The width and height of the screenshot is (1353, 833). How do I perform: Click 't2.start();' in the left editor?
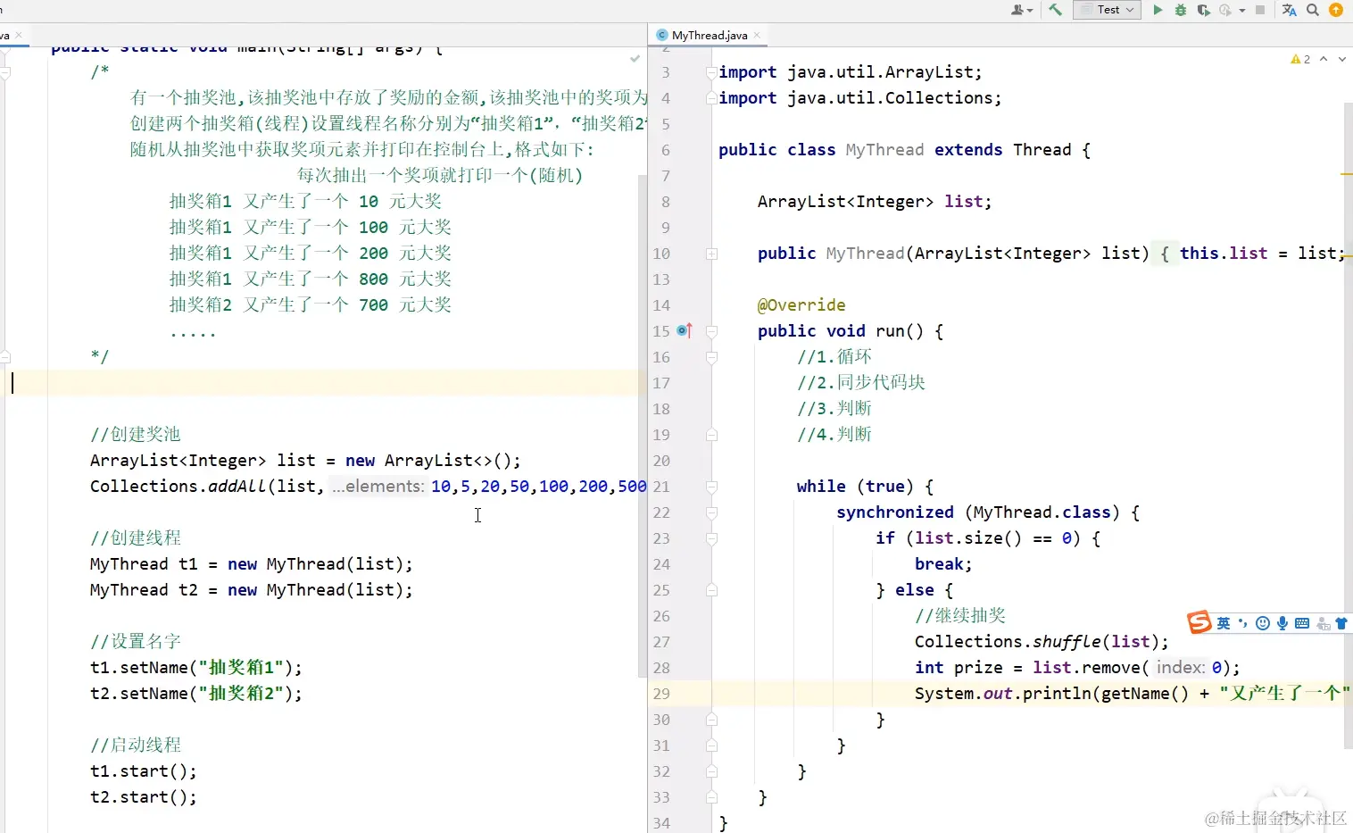pos(143,797)
